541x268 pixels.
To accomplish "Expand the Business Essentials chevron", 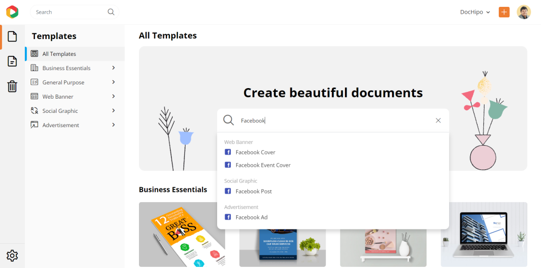I will (x=114, y=68).
